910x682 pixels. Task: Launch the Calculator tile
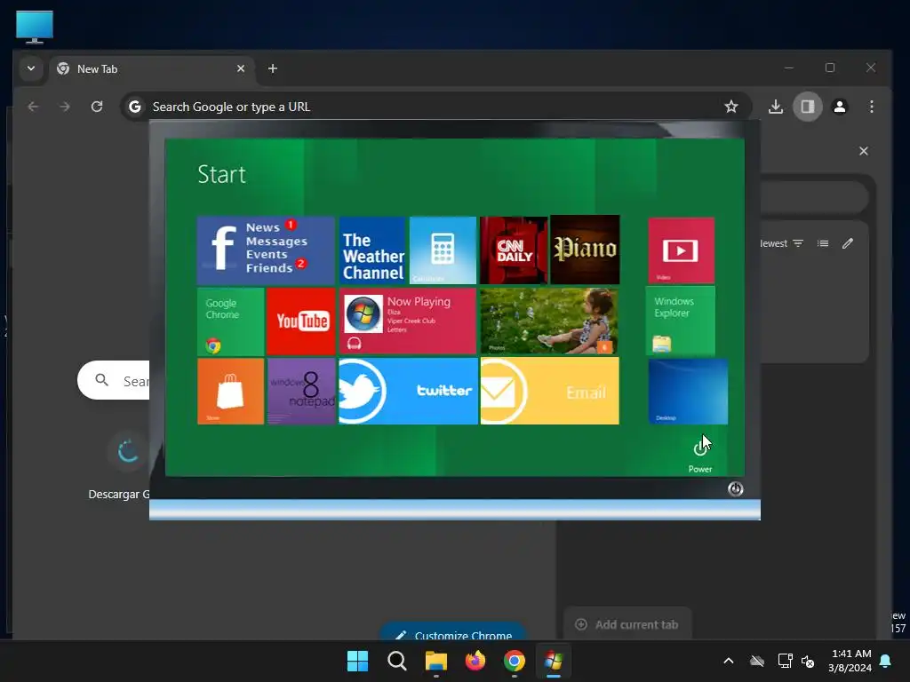click(443, 250)
